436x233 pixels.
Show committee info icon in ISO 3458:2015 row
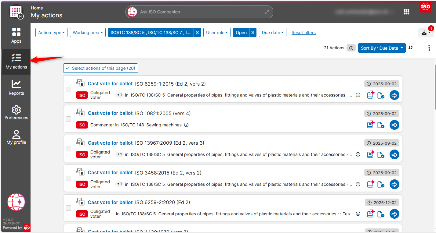(x=358, y=184)
